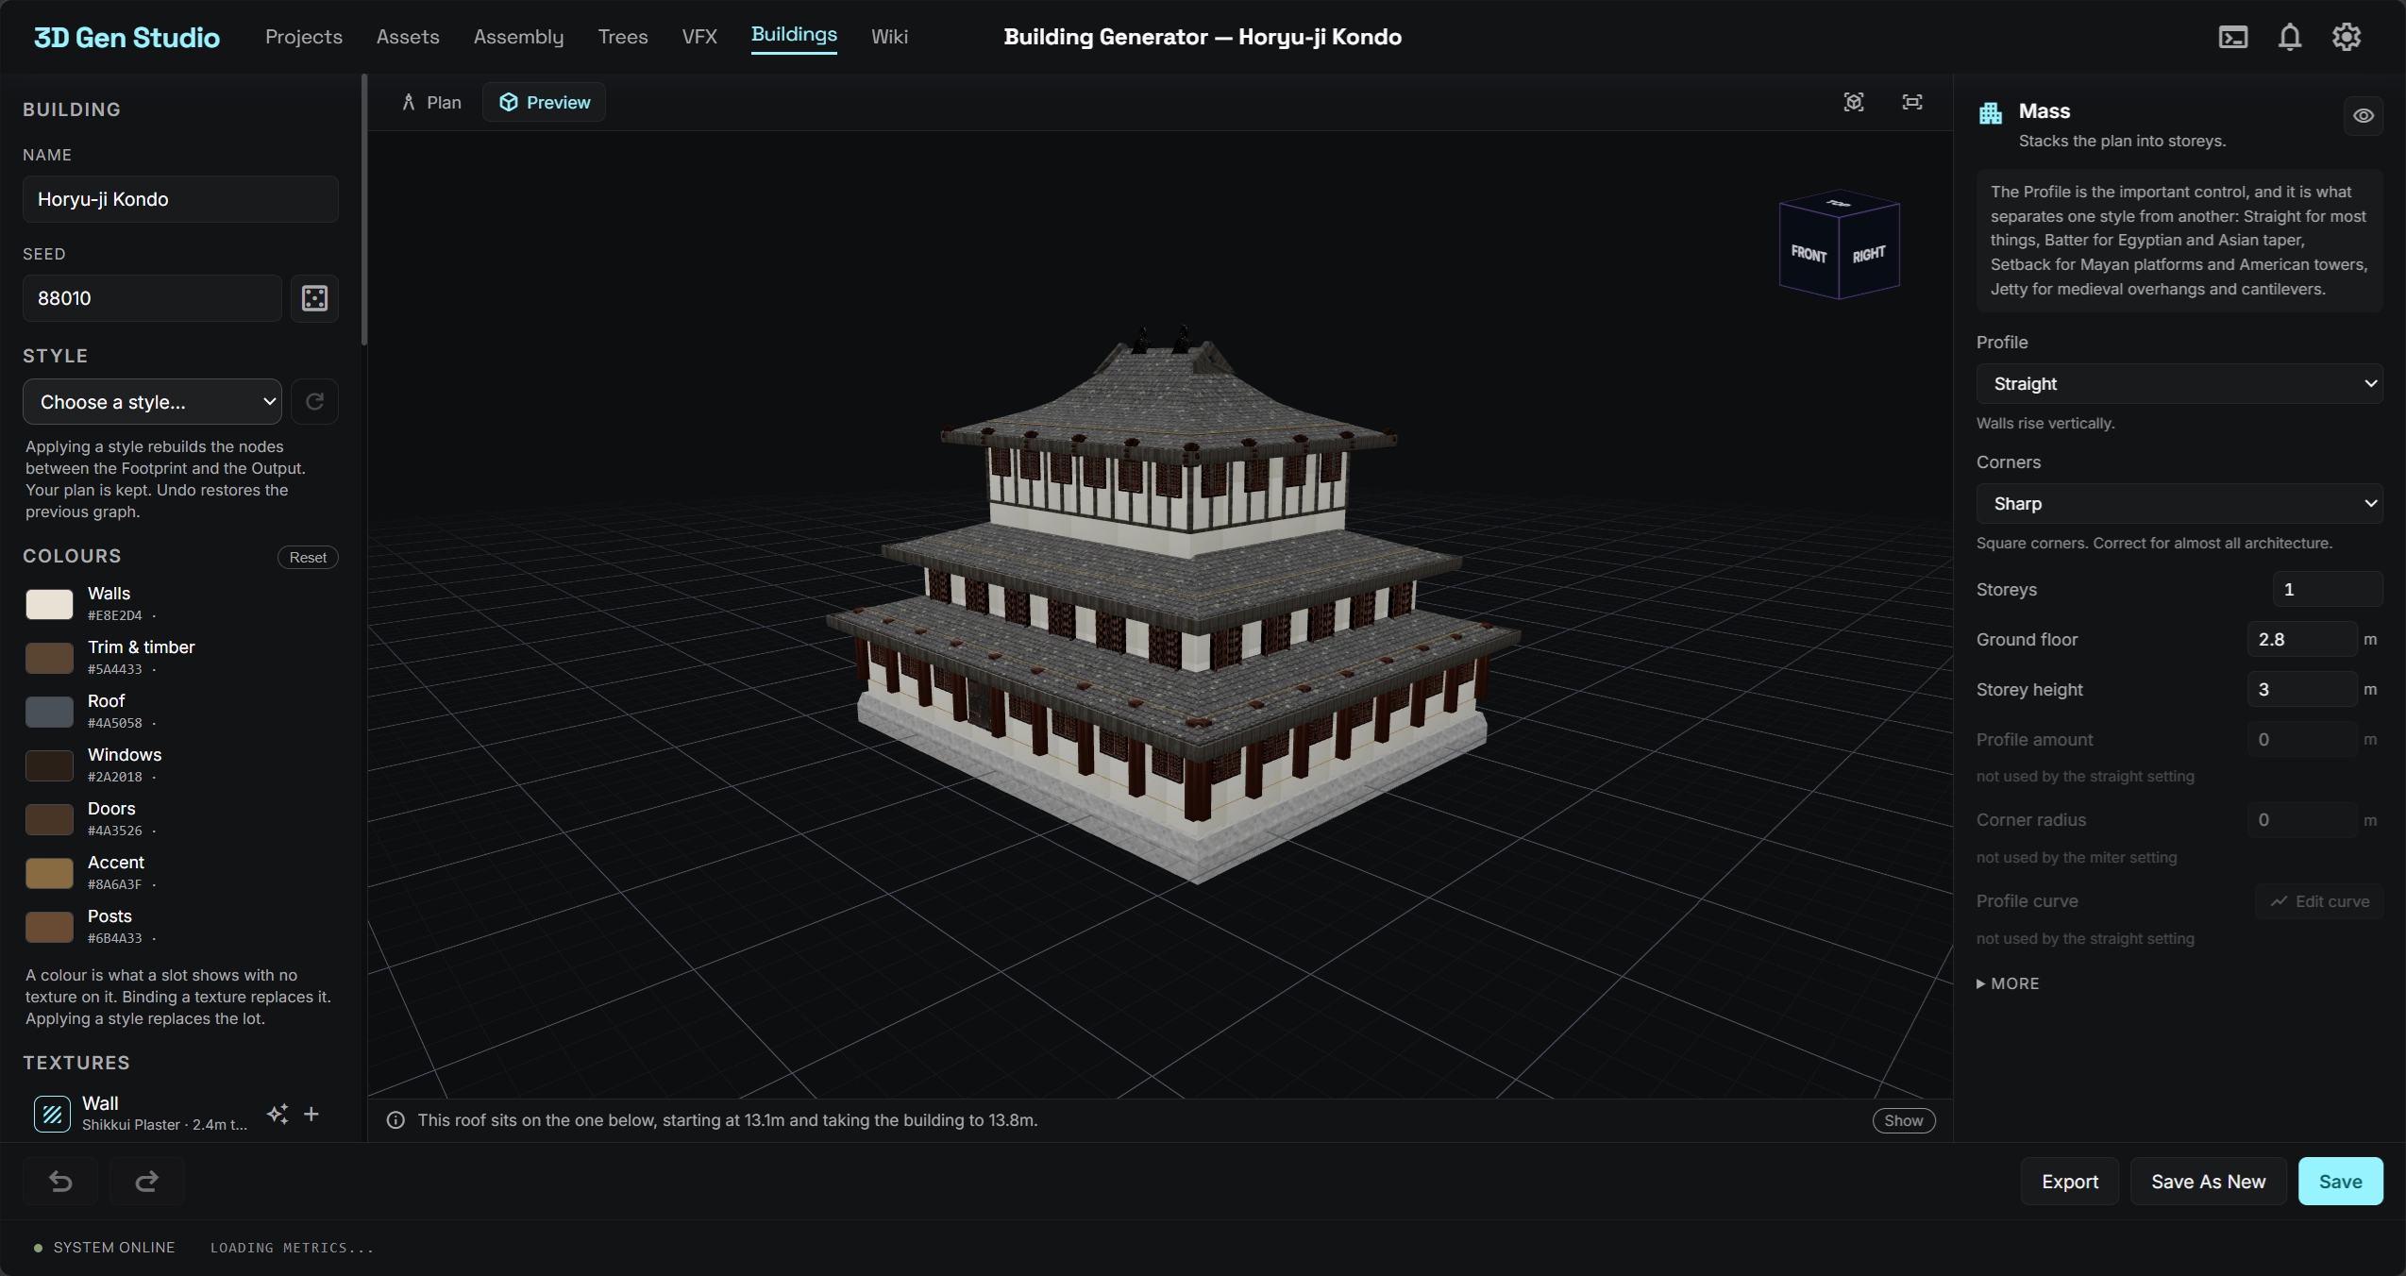This screenshot has width=2406, height=1276.
Task: Open the Posts colour swatch
Action: [49, 927]
